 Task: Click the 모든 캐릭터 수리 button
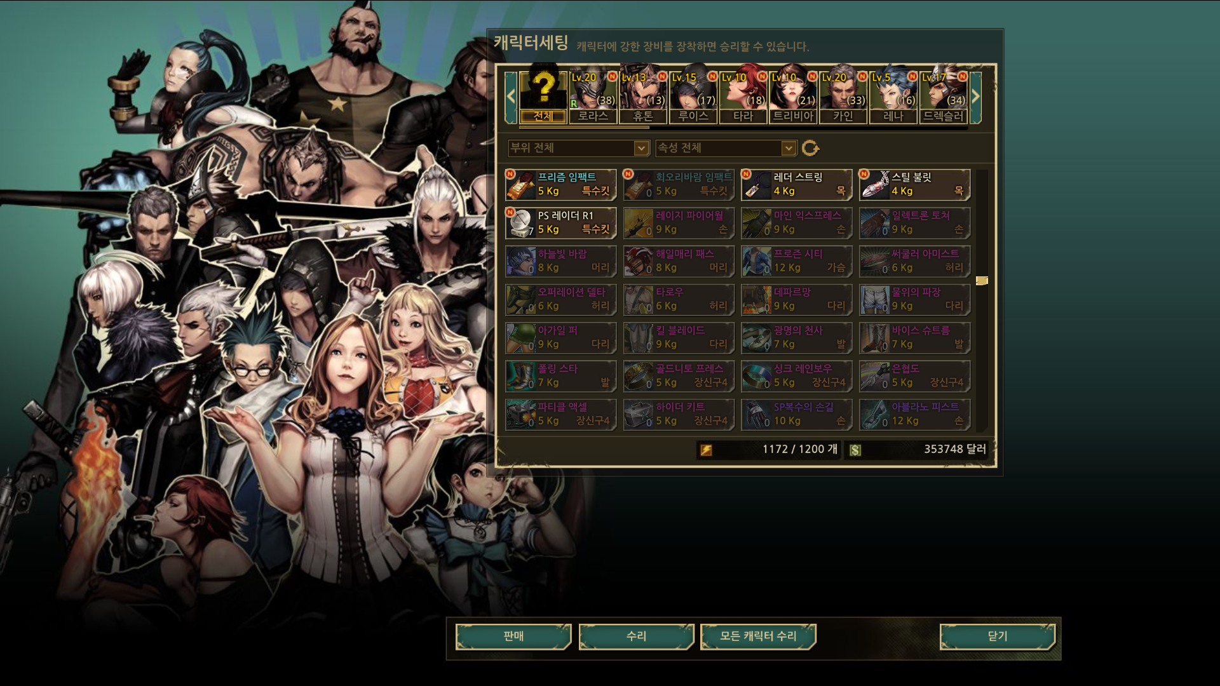pyautogui.click(x=758, y=636)
